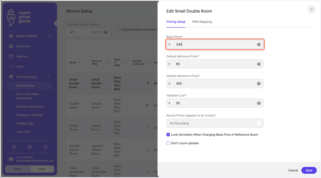Click the 16 rooms count cell
The width and height of the screenshot is (321, 178).
click(147, 106)
